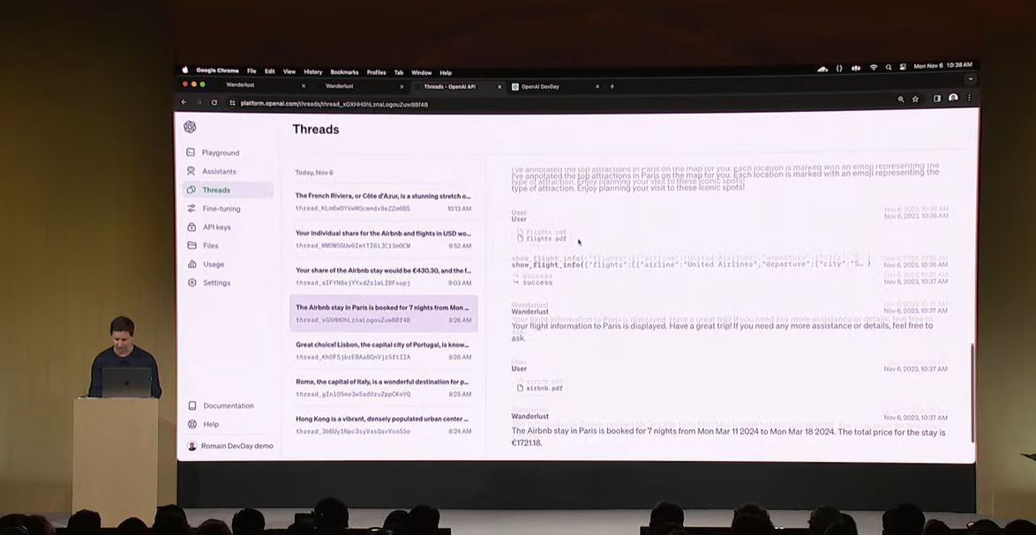Select the 'Airbnb stay in Paris' thread
Image resolution: width=1036 pixels, height=535 pixels.
[383, 314]
